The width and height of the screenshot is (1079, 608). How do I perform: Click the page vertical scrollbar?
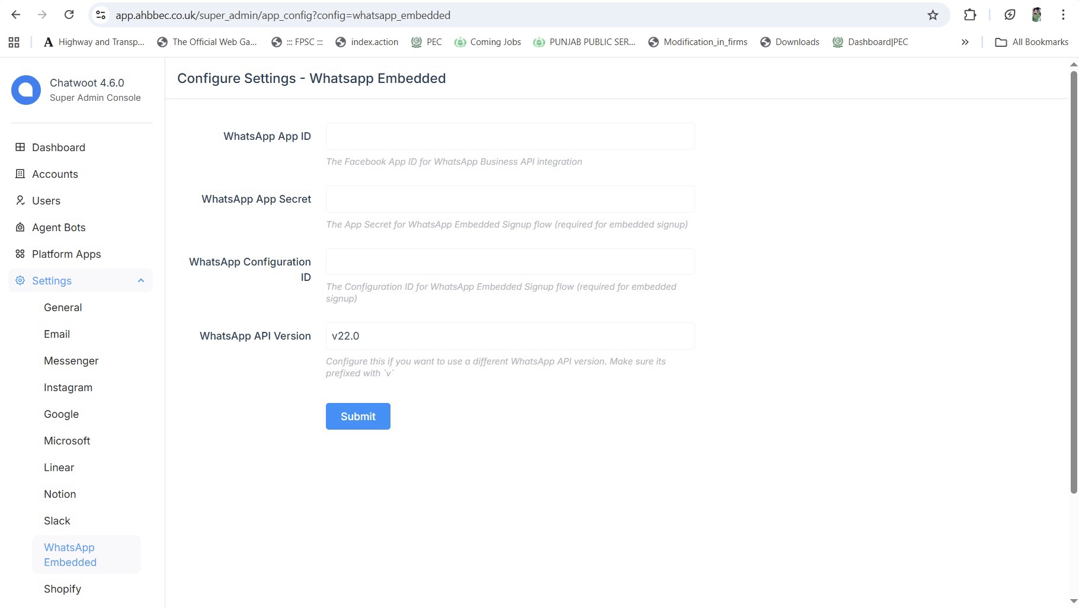1073,281
